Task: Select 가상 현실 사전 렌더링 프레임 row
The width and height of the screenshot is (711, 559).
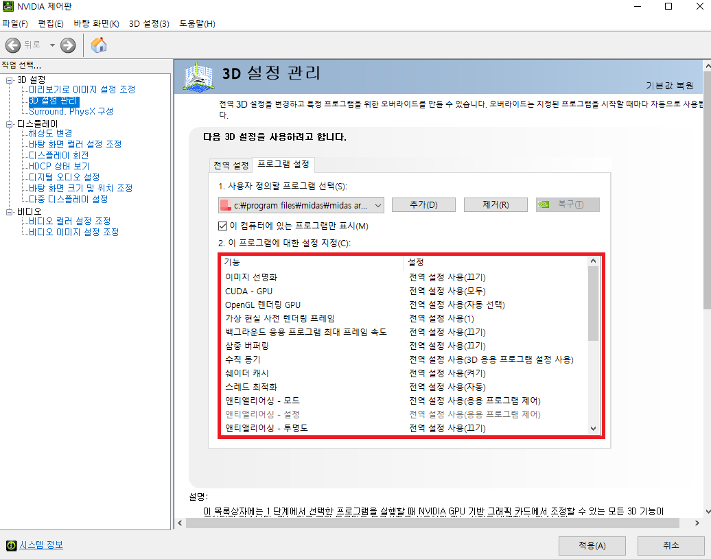Action: [404, 318]
